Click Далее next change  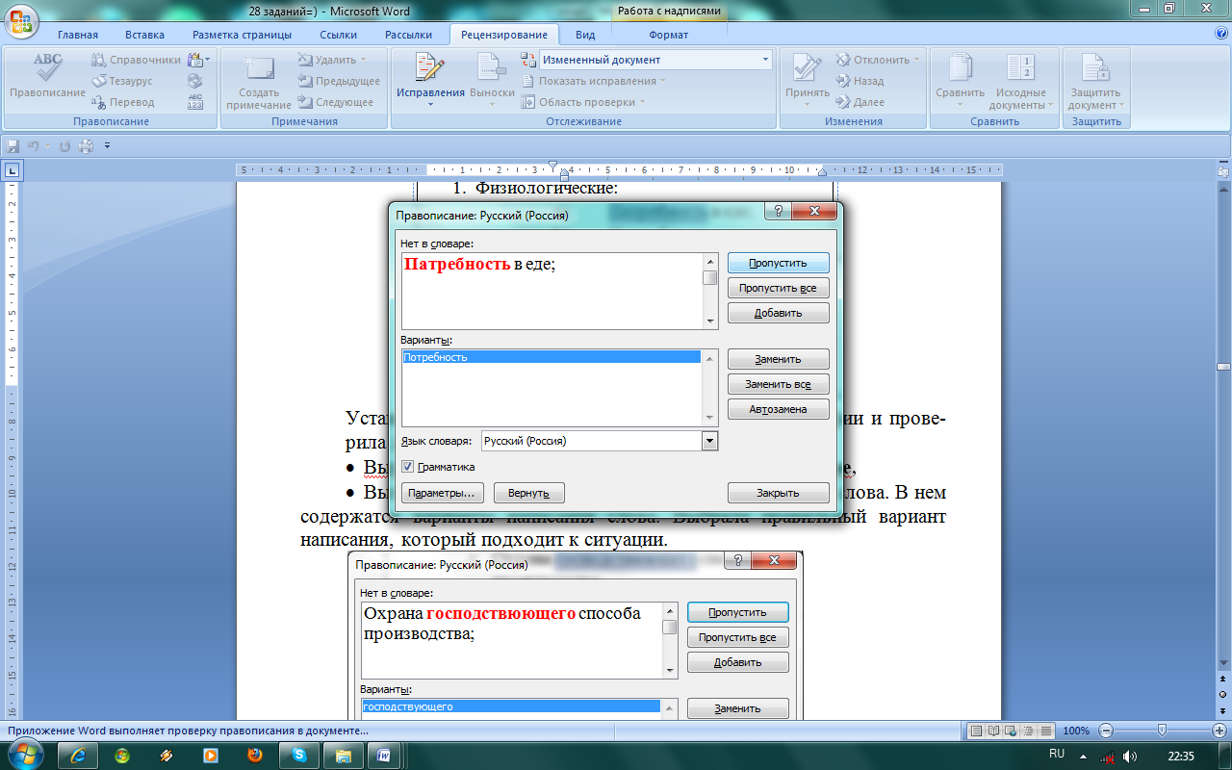pos(860,102)
